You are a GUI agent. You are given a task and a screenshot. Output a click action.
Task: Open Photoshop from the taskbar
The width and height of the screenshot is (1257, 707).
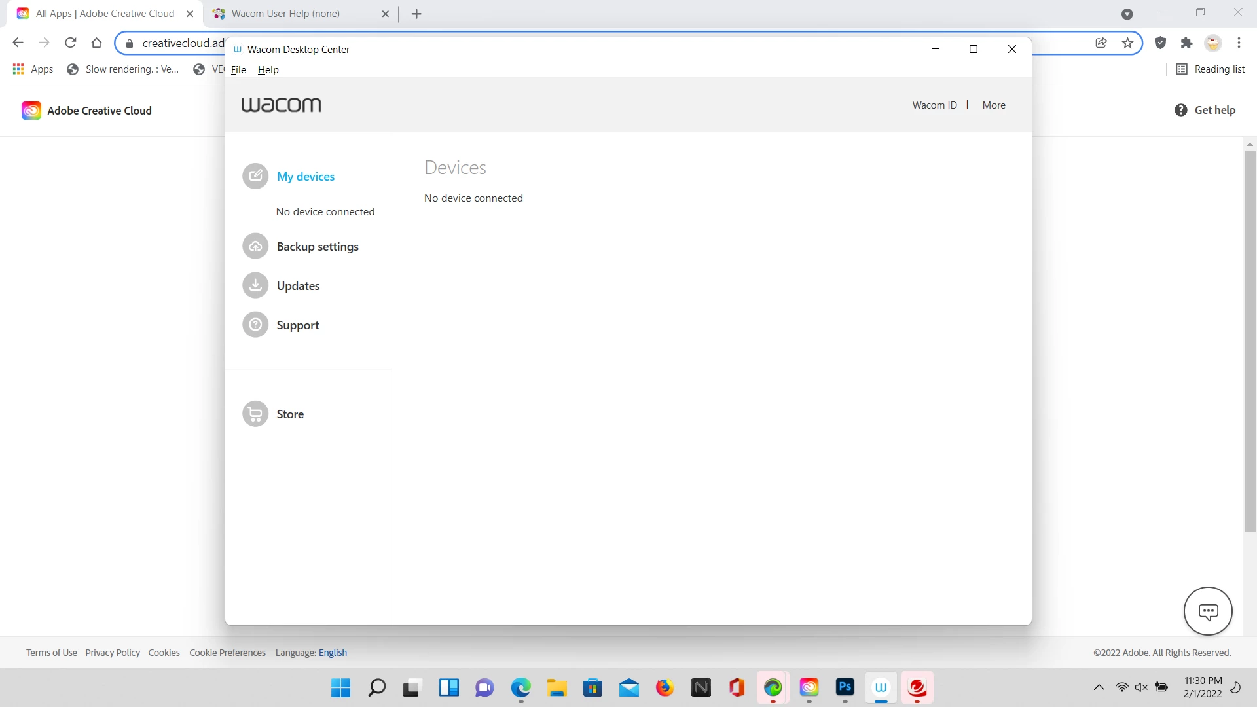point(845,687)
